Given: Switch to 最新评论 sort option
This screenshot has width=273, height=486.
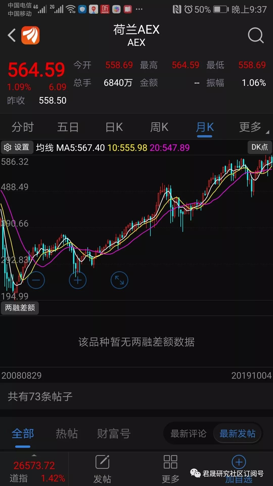Looking at the screenshot, I should pyautogui.click(x=189, y=434).
